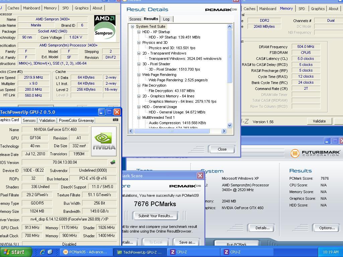Collapse the 2D - Transparent Windows node
Screen dimensions: 343x257
pos(139,53)
